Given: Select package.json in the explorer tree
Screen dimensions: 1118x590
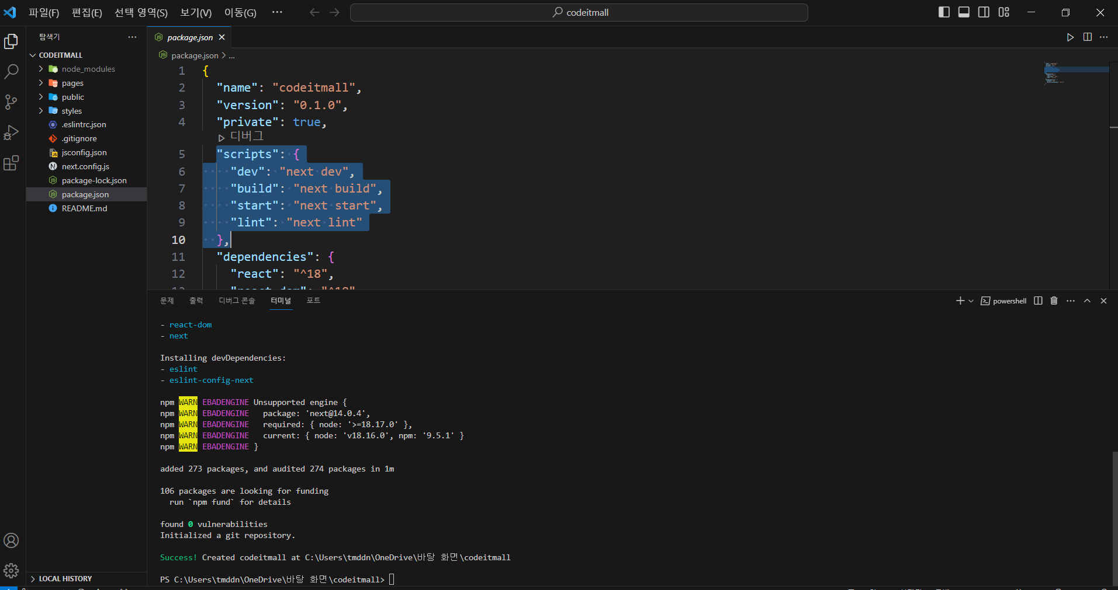Looking at the screenshot, I should click(x=86, y=194).
